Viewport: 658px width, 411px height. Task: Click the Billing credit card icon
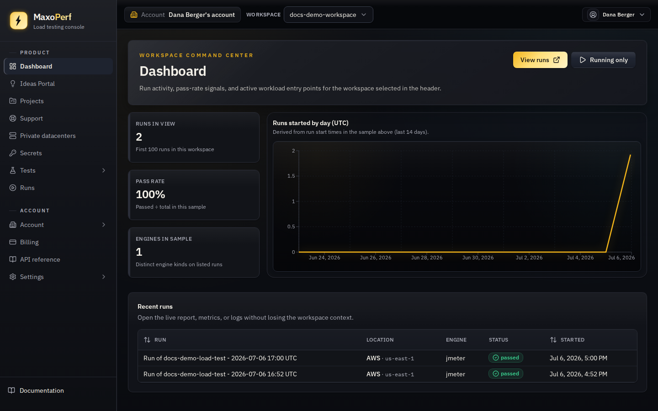coord(13,242)
